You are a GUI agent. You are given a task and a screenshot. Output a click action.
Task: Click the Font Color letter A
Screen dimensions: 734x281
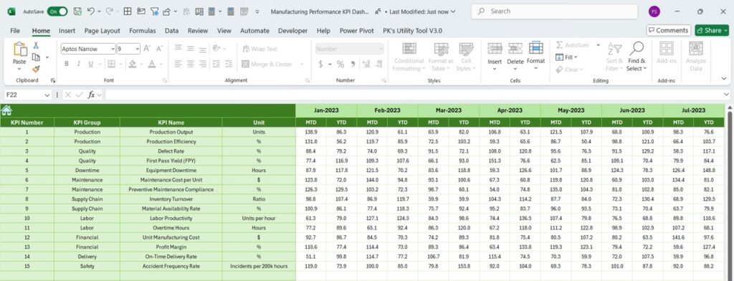coord(152,65)
